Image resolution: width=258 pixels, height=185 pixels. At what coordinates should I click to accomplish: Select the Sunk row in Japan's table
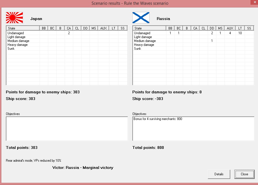[x=67, y=49]
